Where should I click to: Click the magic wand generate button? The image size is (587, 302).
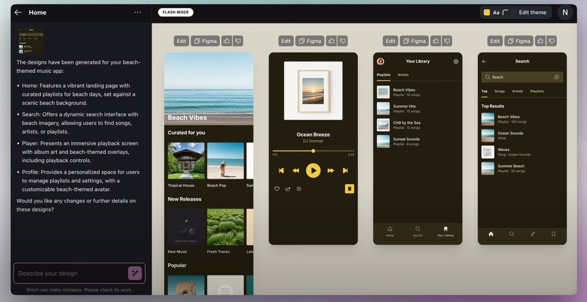pyautogui.click(x=135, y=273)
